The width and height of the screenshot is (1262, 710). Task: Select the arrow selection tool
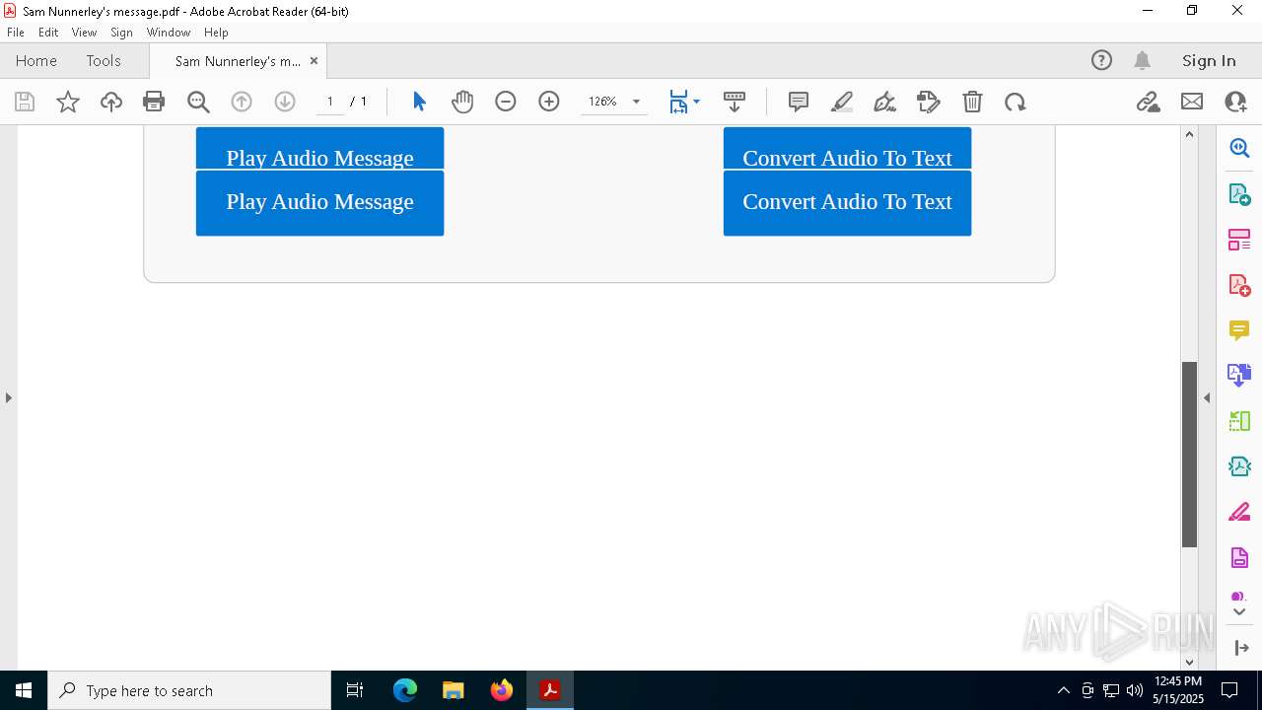pos(419,102)
